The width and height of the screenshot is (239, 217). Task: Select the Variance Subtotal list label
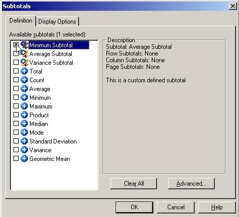(x=51, y=63)
